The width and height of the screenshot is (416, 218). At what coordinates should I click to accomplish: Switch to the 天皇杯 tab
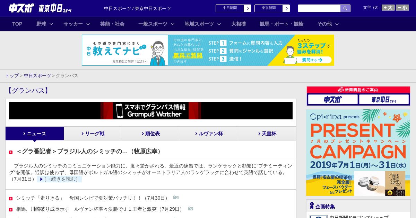pyautogui.click(x=267, y=134)
